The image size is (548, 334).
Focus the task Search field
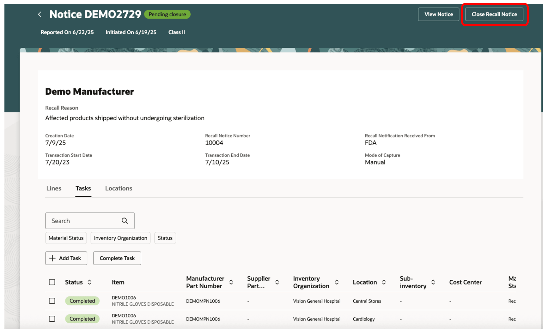pyautogui.click(x=90, y=221)
